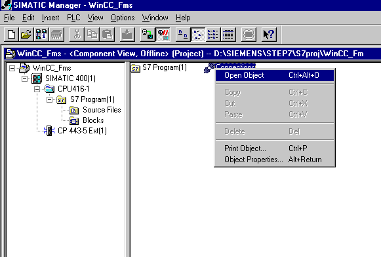Choose Object Properties... from context menu

(275, 160)
